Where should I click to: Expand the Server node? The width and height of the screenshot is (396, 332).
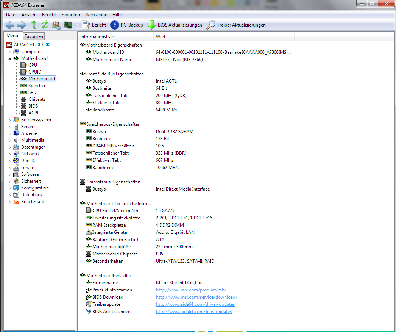pyautogui.click(x=9, y=127)
